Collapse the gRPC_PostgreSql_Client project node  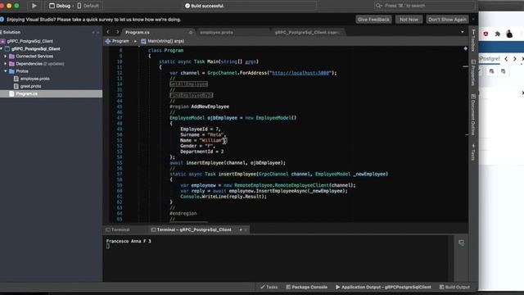click(x=2, y=49)
